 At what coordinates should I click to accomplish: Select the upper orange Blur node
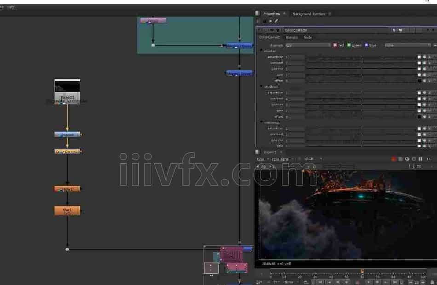[x=67, y=189]
